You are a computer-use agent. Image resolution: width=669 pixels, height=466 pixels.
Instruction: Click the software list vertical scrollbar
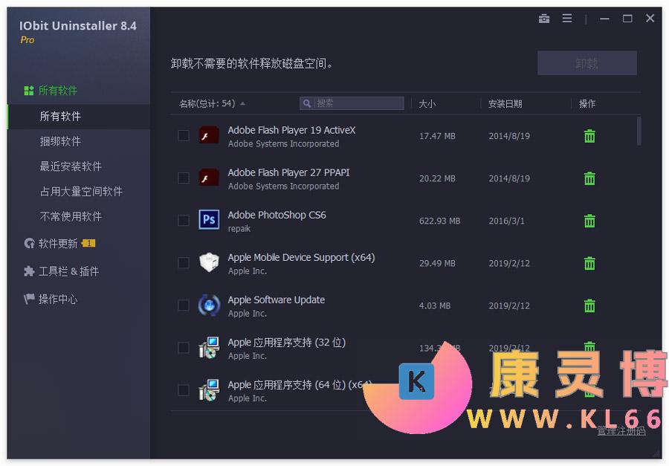(x=639, y=132)
